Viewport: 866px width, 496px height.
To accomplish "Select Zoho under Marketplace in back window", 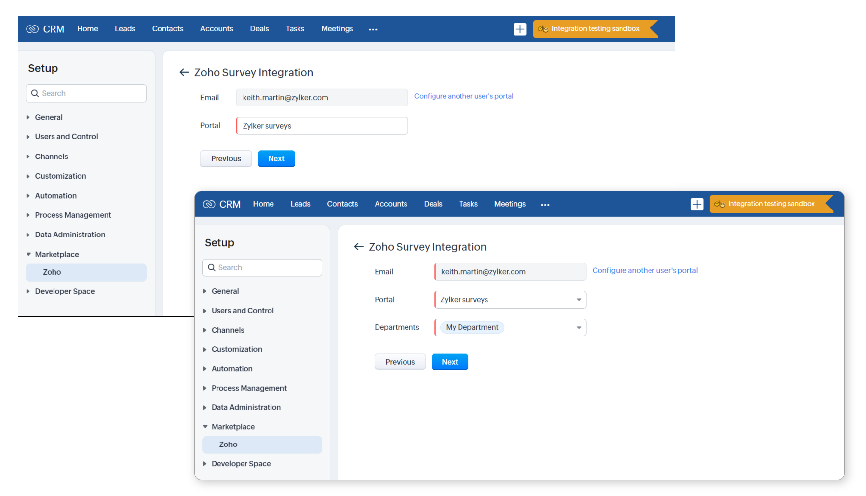I will pos(86,272).
